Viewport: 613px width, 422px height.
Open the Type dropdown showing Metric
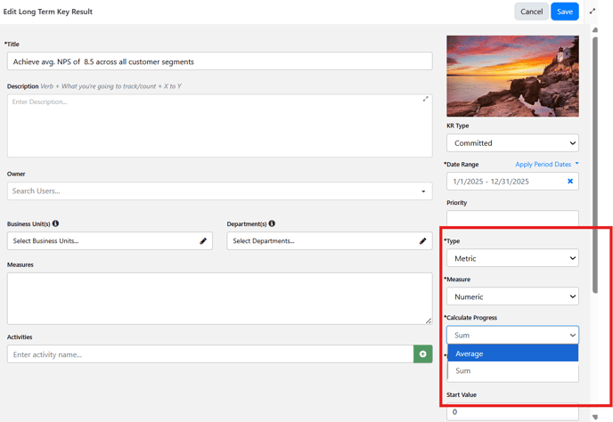(x=512, y=258)
